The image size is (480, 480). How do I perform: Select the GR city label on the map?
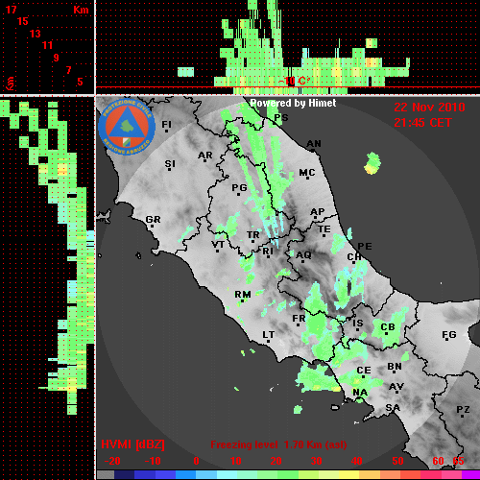coord(153,220)
